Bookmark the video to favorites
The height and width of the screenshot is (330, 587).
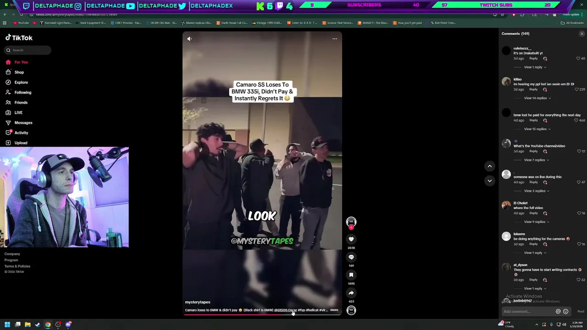pos(351,275)
